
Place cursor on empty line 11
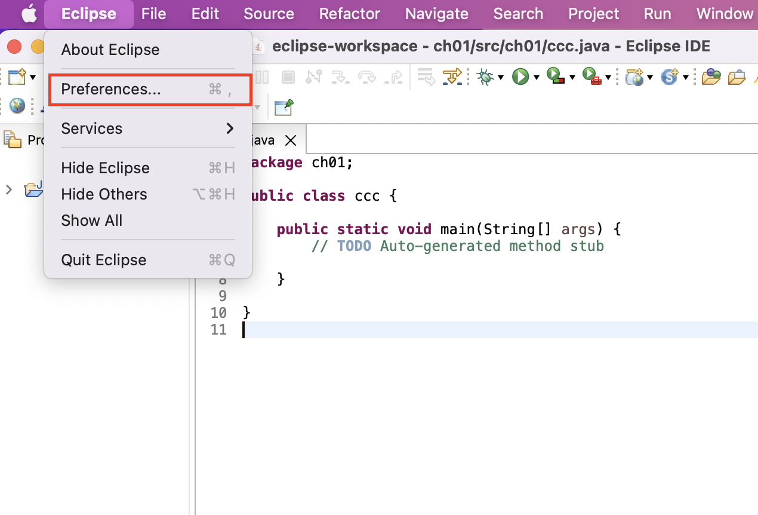(500, 330)
